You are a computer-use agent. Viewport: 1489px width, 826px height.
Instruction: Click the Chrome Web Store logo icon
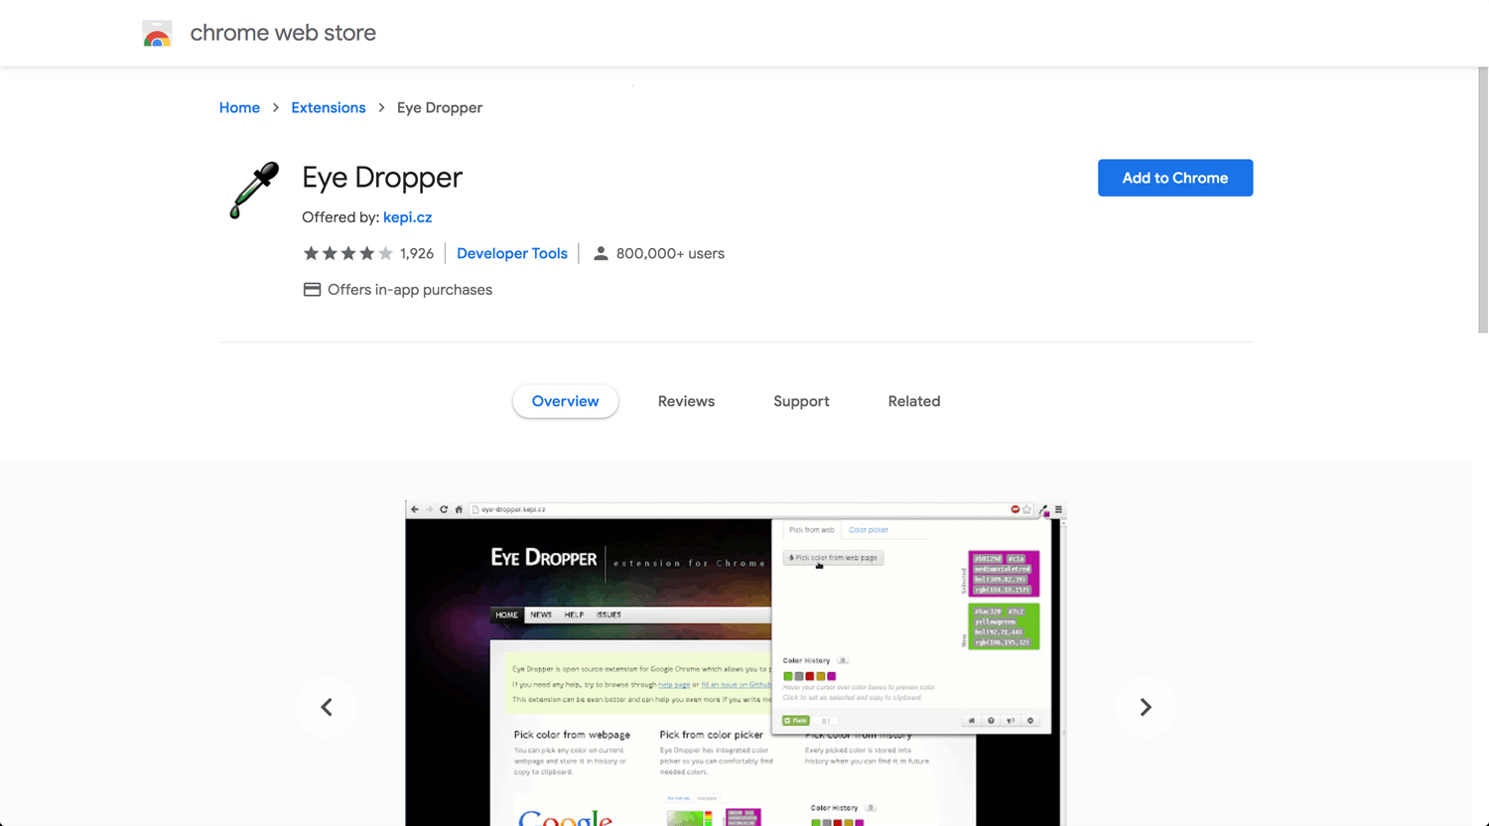pos(157,34)
